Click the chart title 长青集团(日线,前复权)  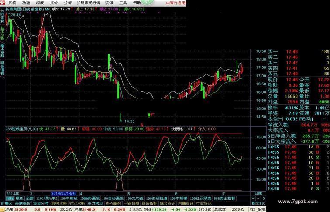tap(24, 9)
